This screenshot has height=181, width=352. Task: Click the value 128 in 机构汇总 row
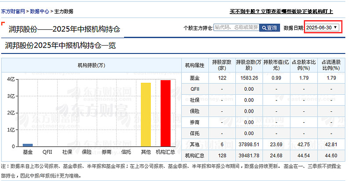(222, 156)
